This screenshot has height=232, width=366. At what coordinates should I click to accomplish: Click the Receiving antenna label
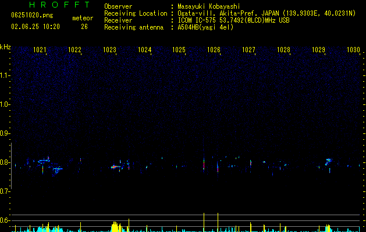(134, 27)
